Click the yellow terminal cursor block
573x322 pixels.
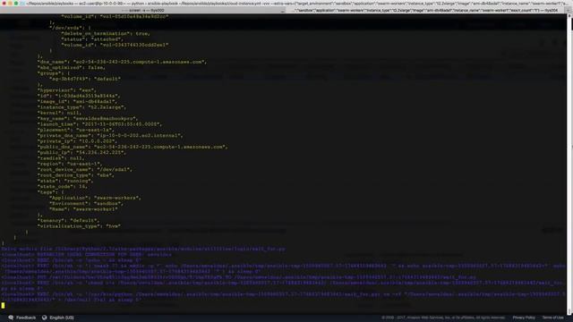(3, 305)
